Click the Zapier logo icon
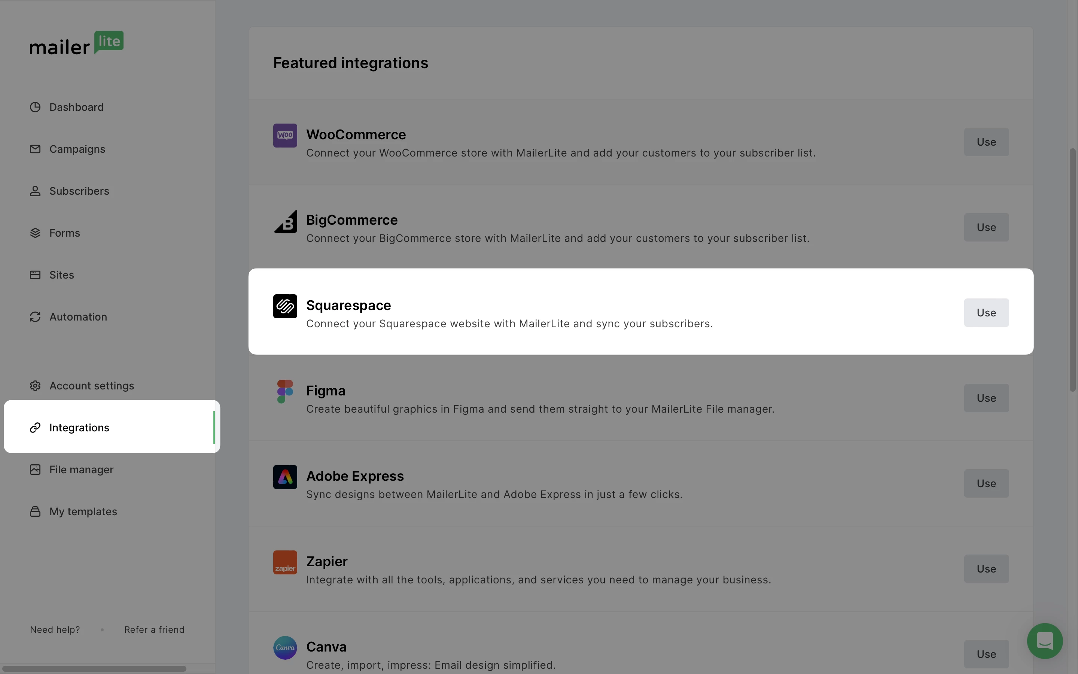Image resolution: width=1078 pixels, height=674 pixels. [x=285, y=562]
